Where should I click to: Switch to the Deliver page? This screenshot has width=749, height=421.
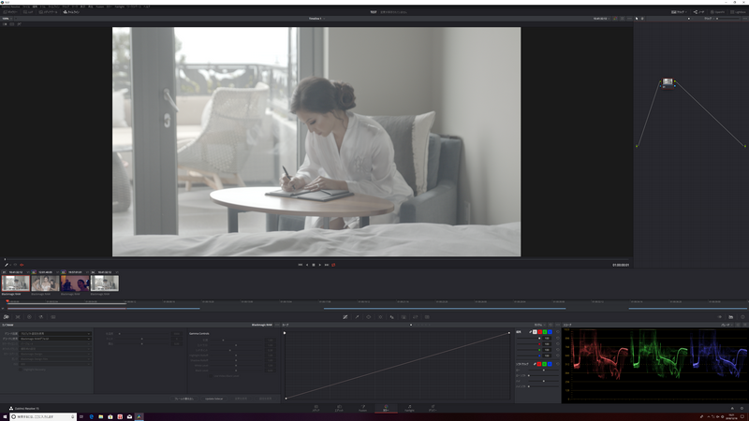[433, 408]
